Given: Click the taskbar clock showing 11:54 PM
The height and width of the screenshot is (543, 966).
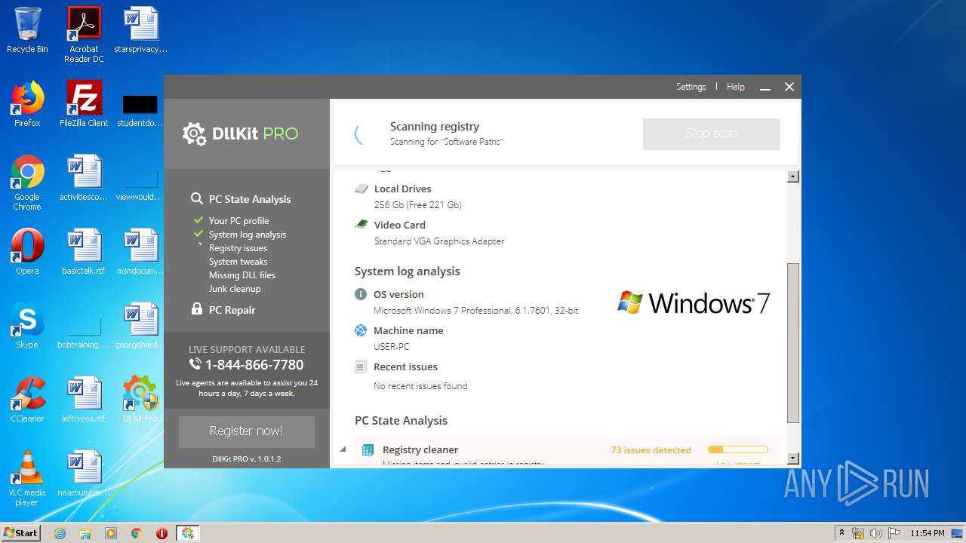Looking at the screenshot, I should coord(928,533).
